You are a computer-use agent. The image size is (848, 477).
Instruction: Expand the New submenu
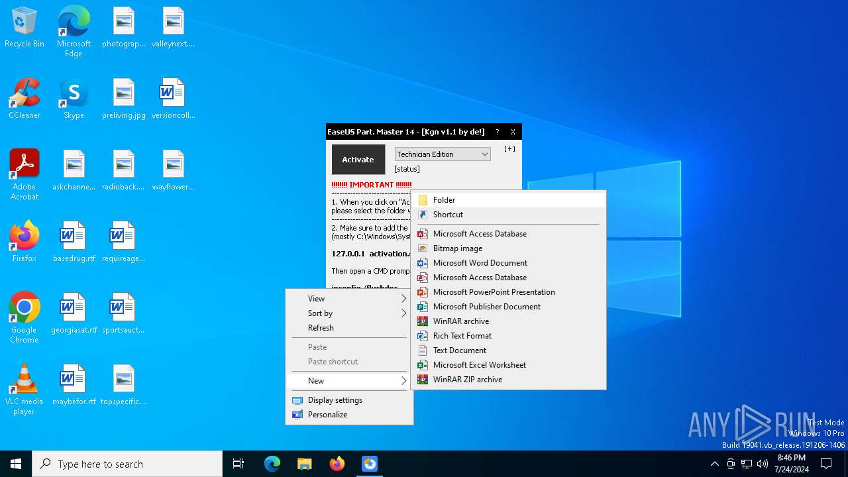coord(349,381)
